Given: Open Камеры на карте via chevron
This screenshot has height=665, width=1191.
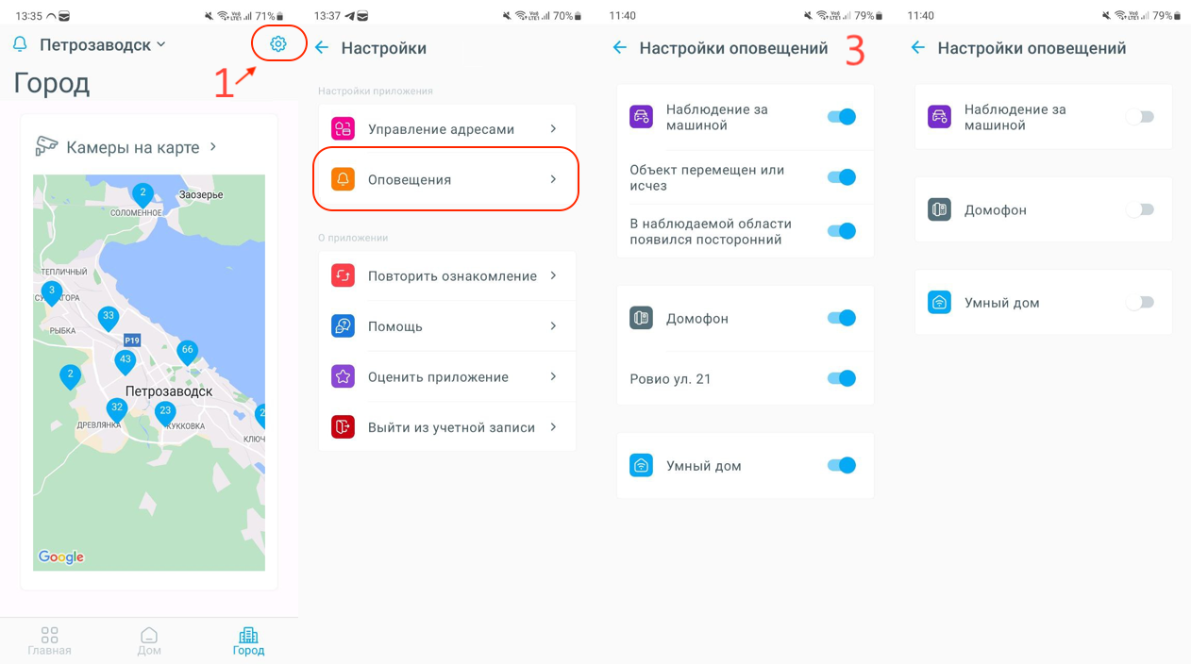Looking at the screenshot, I should 213,147.
